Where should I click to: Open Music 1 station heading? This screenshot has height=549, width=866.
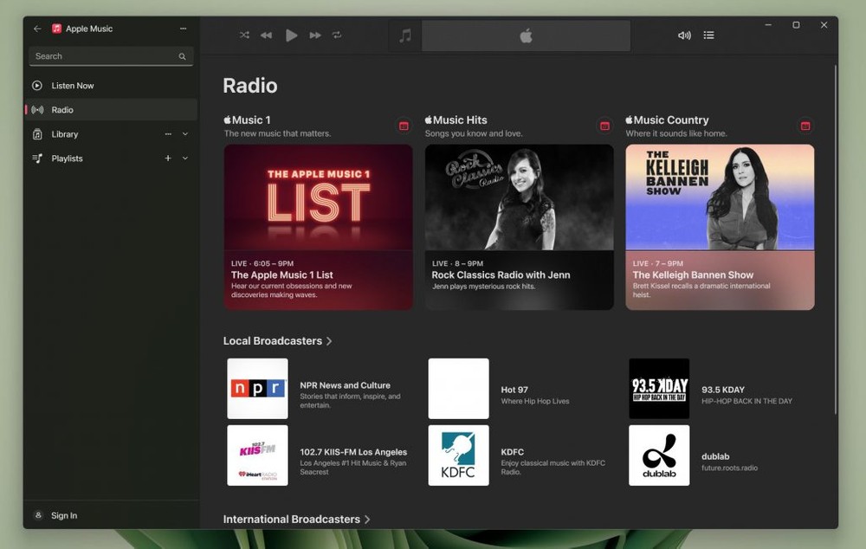tap(247, 119)
